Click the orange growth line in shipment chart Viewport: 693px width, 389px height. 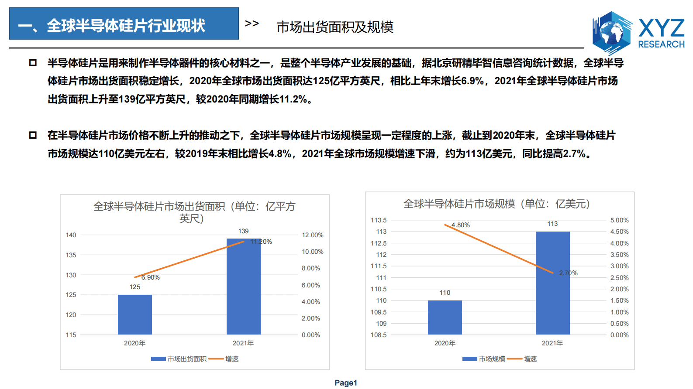tap(189, 259)
